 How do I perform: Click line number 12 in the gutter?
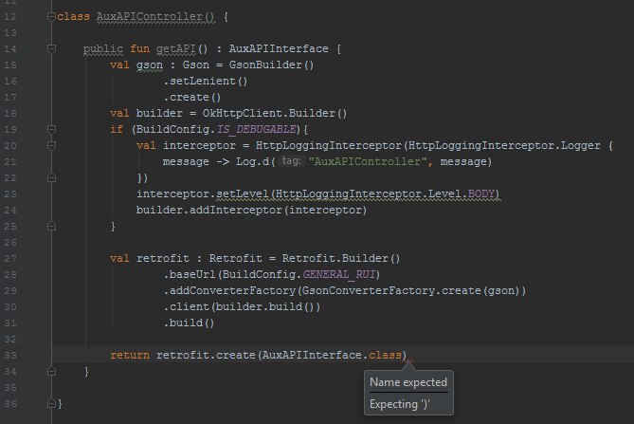10,16
